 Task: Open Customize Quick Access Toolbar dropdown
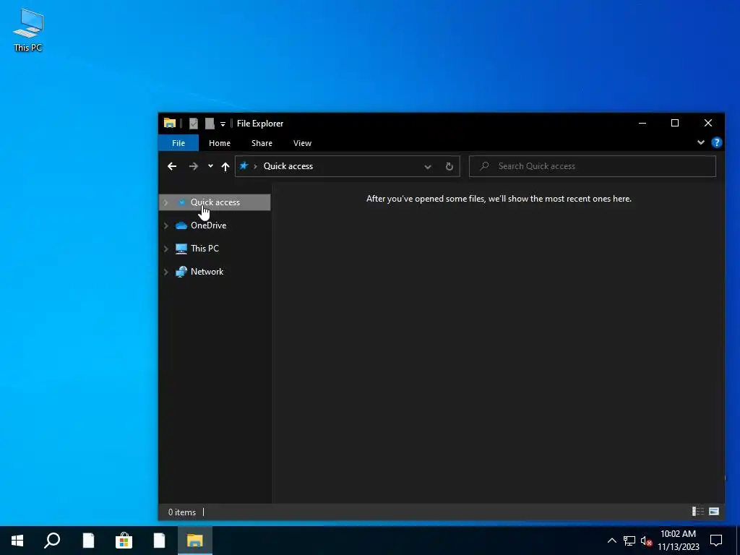click(223, 124)
